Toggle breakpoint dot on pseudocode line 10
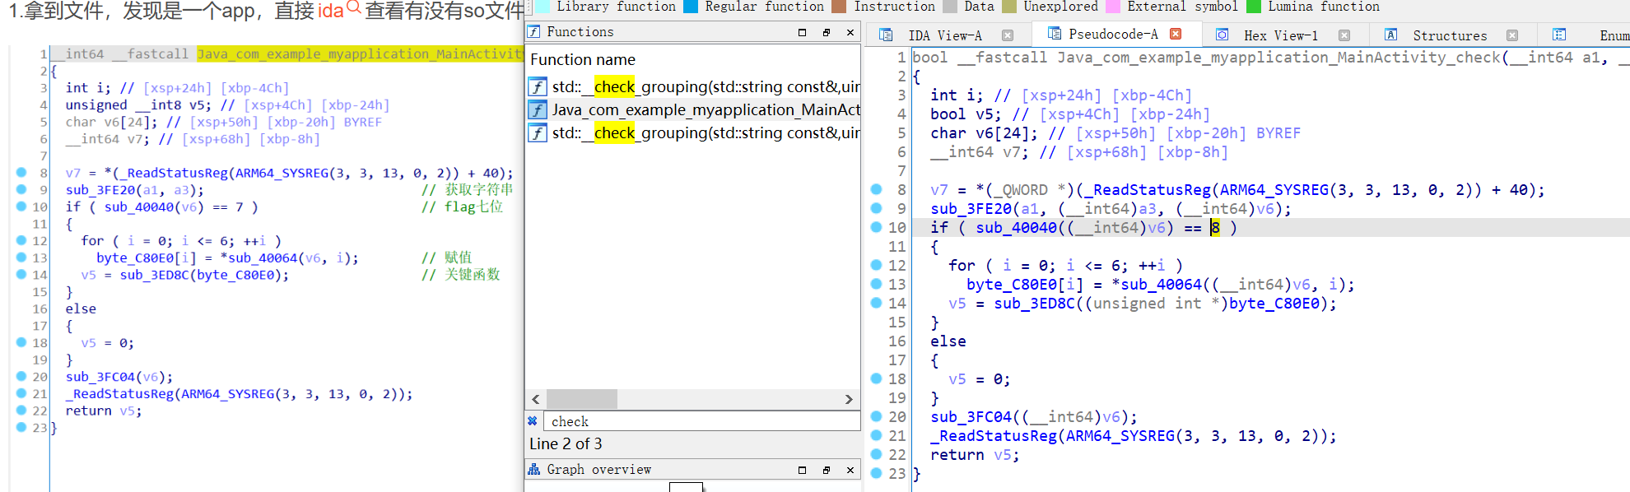The width and height of the screenshot is (1630, 492). click(877, 227)
